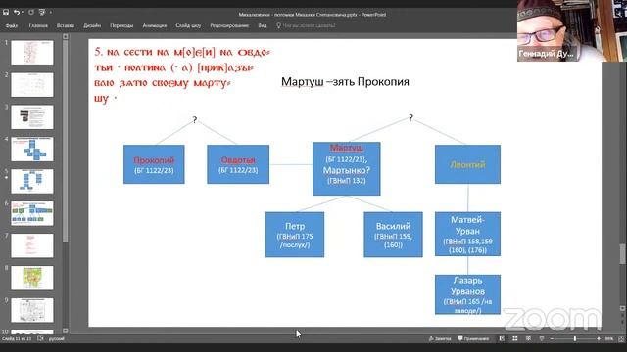The height and width of the screenshot is (352, 627).
Task: Open the Слайд-шоу ribbon tab
Action: 188,25
